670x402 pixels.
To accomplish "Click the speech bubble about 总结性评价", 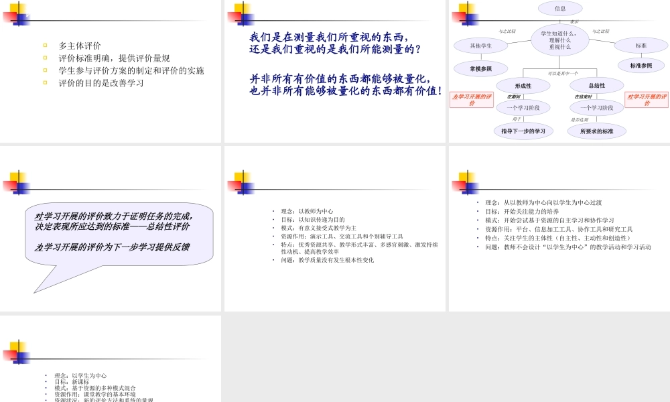I will pyautogui.click(x=119, y=232).
